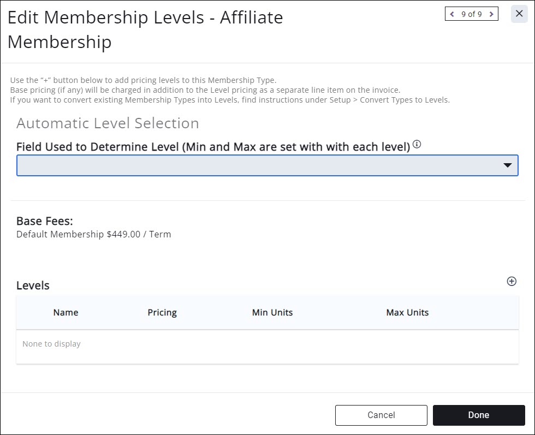
Task: Click the Name column header
Action: (66, 312)
